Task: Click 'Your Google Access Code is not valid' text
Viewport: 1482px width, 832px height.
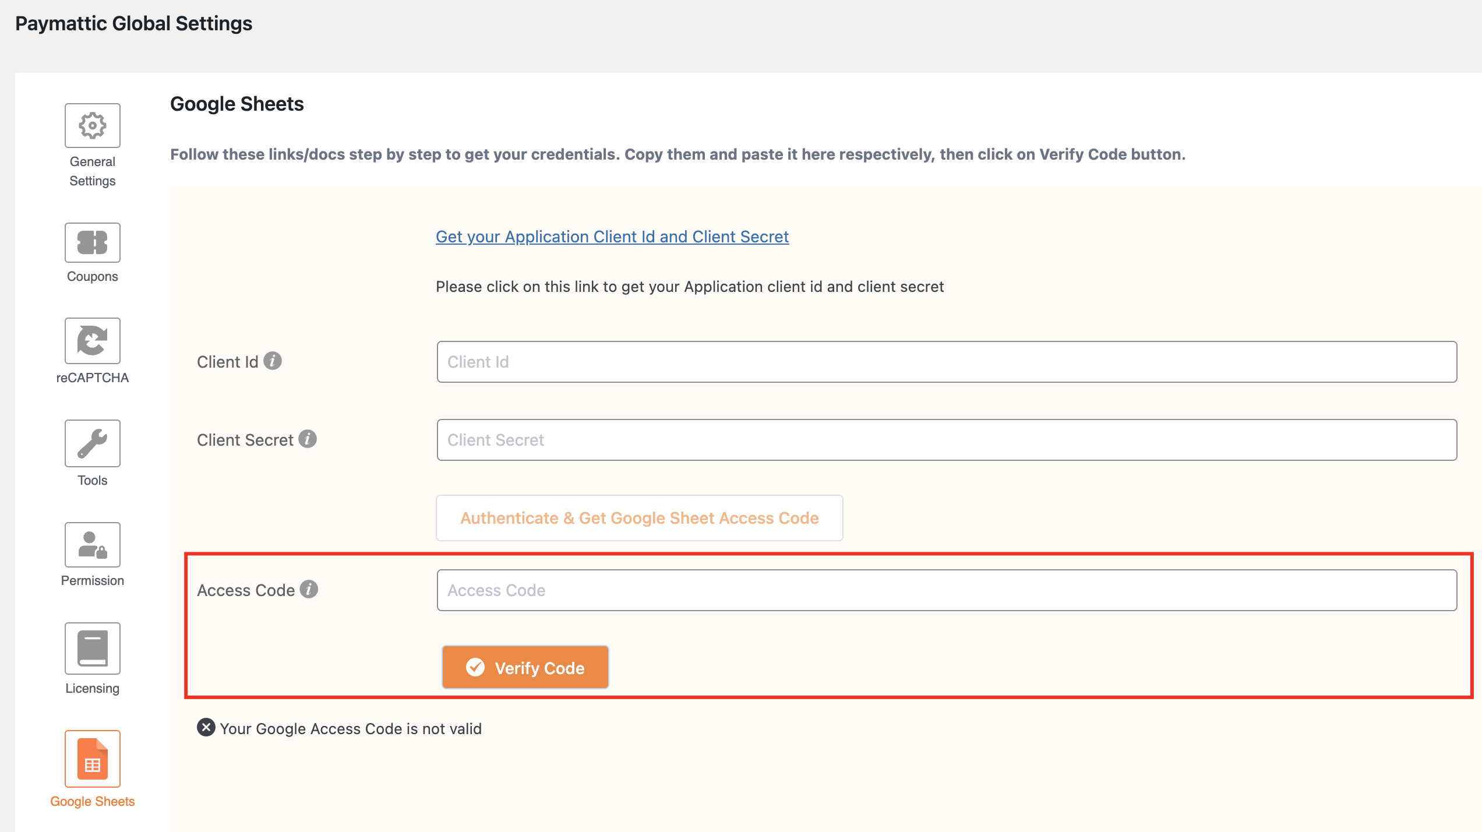Action: [351, 728]
